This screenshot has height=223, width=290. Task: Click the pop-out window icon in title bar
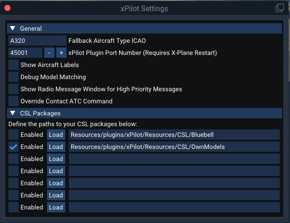click(x=279, y=8)
